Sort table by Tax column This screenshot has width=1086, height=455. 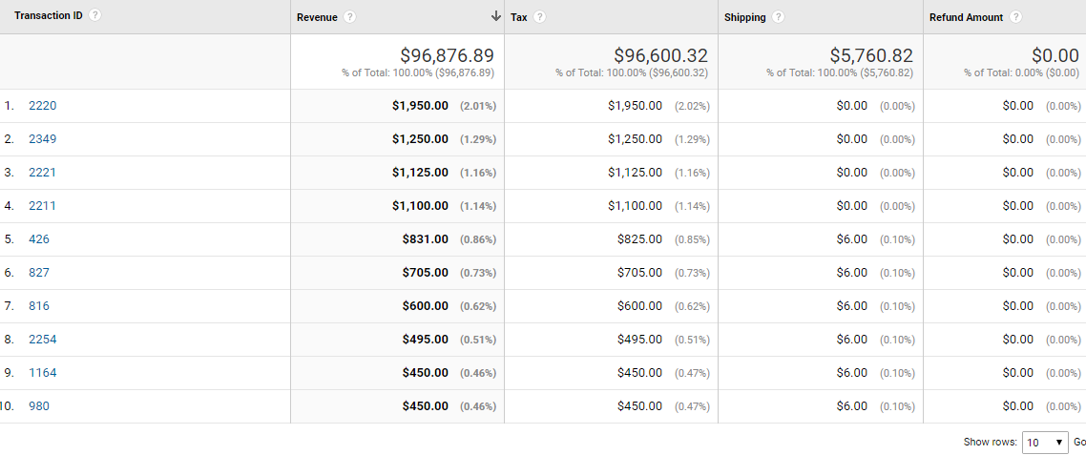(519, 17)
